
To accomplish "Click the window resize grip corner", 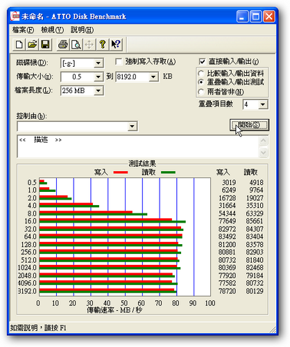I will click(x=273, y=330).
